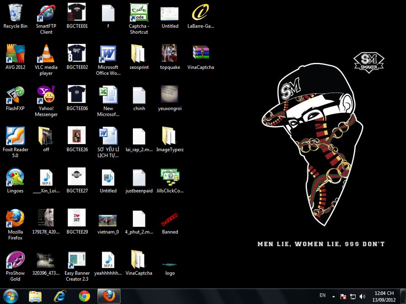Select the AVG 2012 desktop icon
The height and width of the screenshot is (304, 406).
15,54
